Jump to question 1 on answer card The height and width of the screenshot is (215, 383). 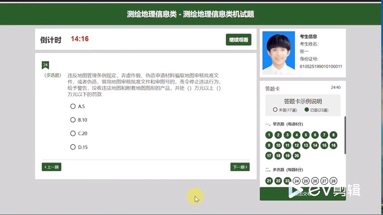click(x=269, y=135)
